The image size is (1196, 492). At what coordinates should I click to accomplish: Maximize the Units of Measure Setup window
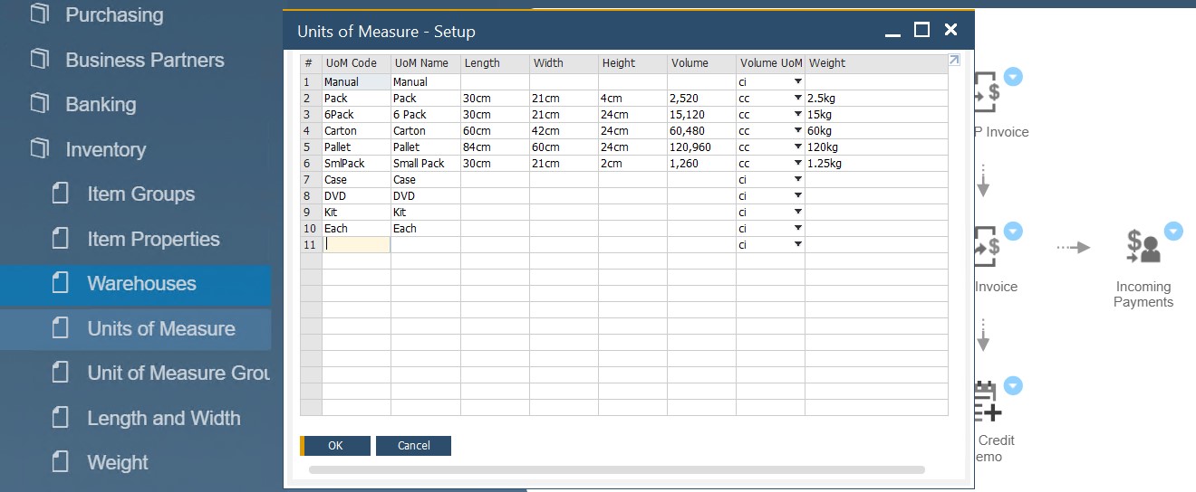[x=921, y=30]
